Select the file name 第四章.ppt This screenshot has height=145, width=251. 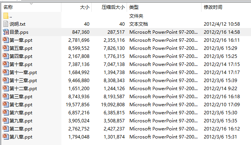(21, 56)
